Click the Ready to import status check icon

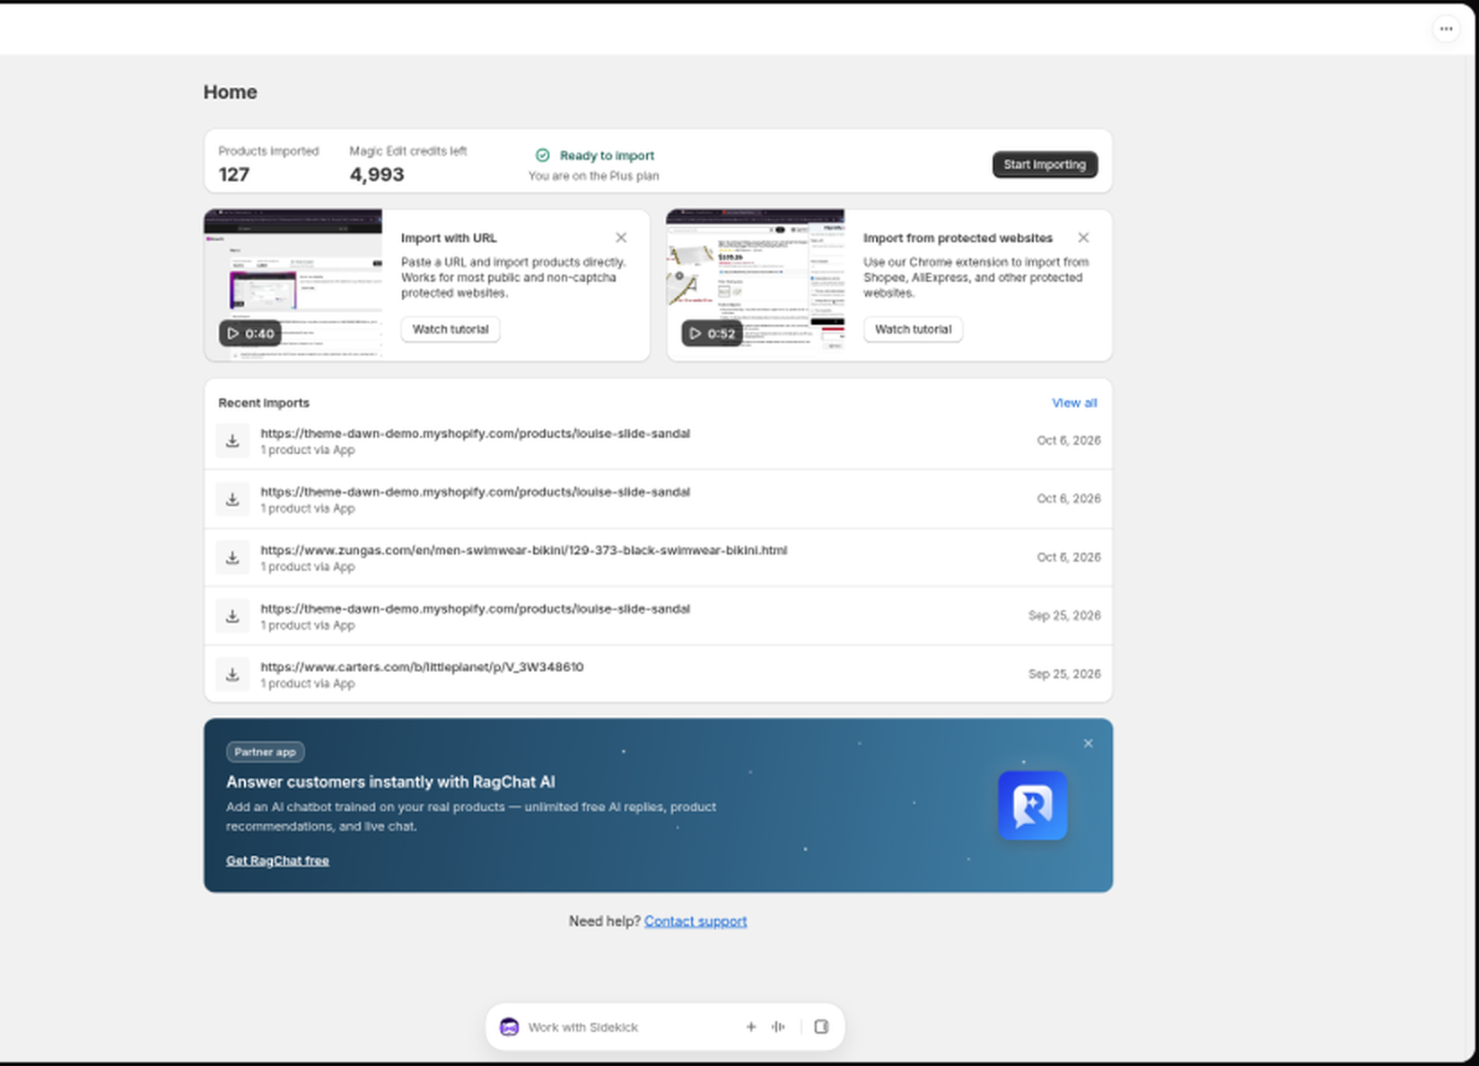click(542, 155)
